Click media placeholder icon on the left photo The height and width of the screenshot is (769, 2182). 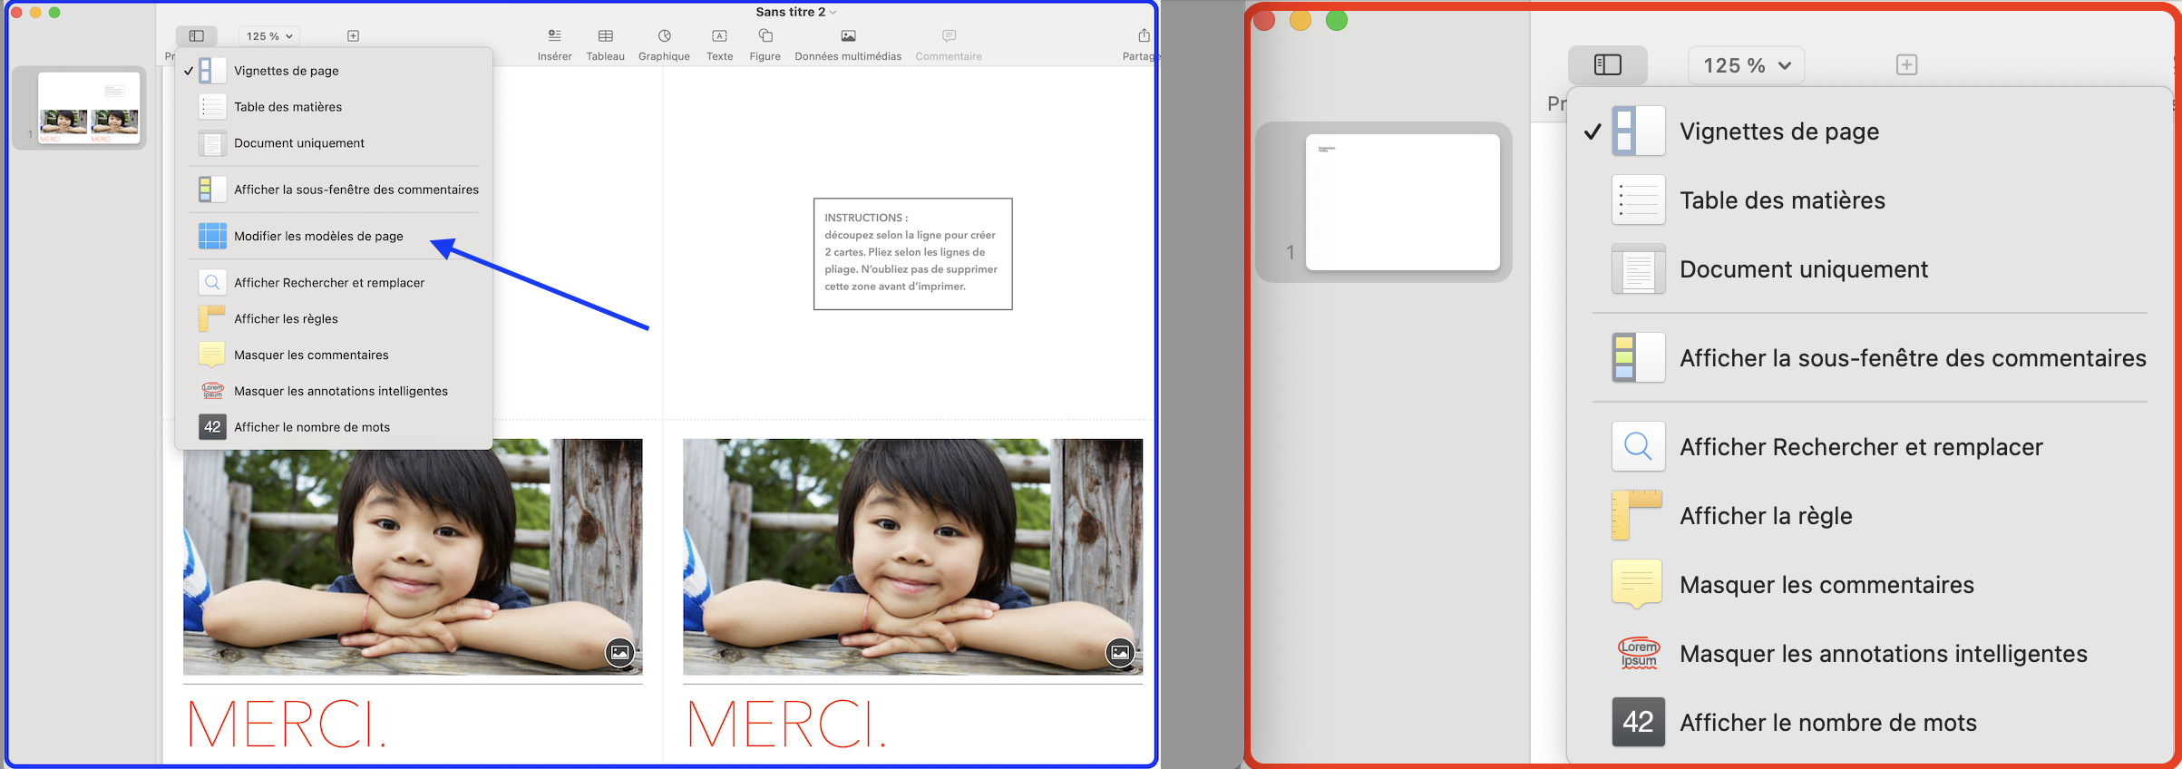tap(619, 652)
